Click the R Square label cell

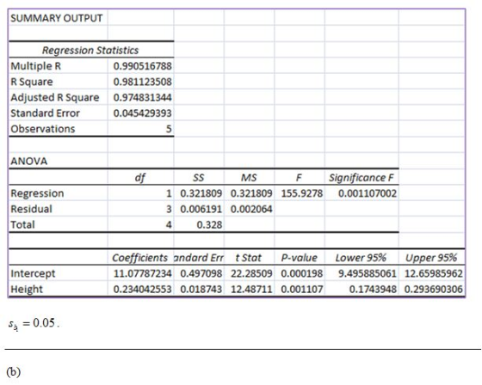pos(32,82)
